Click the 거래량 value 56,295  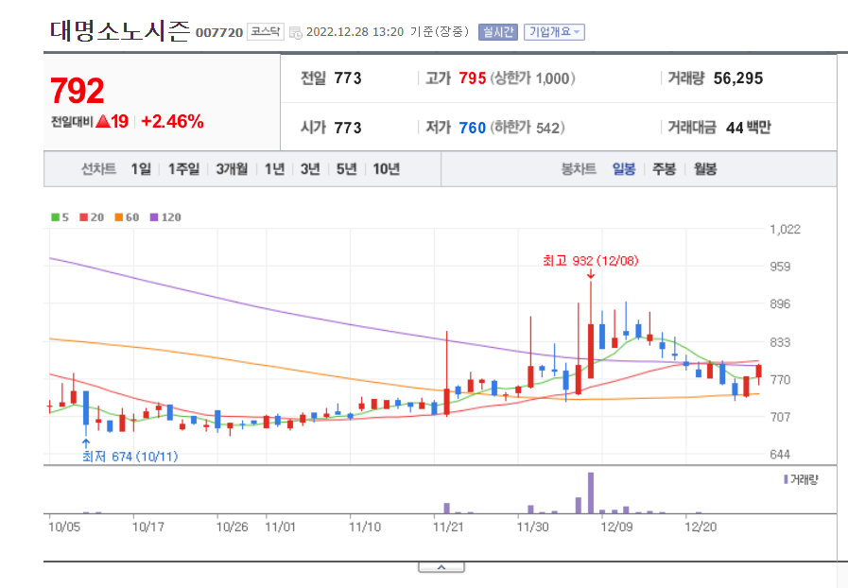tap(737, 78)
